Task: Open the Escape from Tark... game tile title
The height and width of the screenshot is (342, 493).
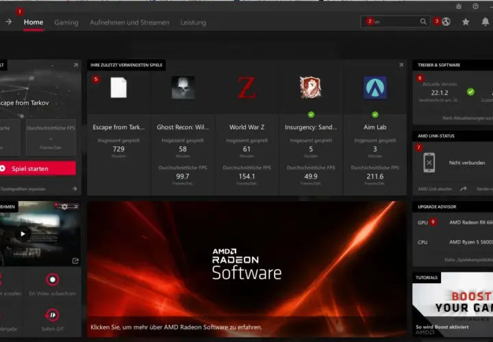Action: [x=118, y=127]
